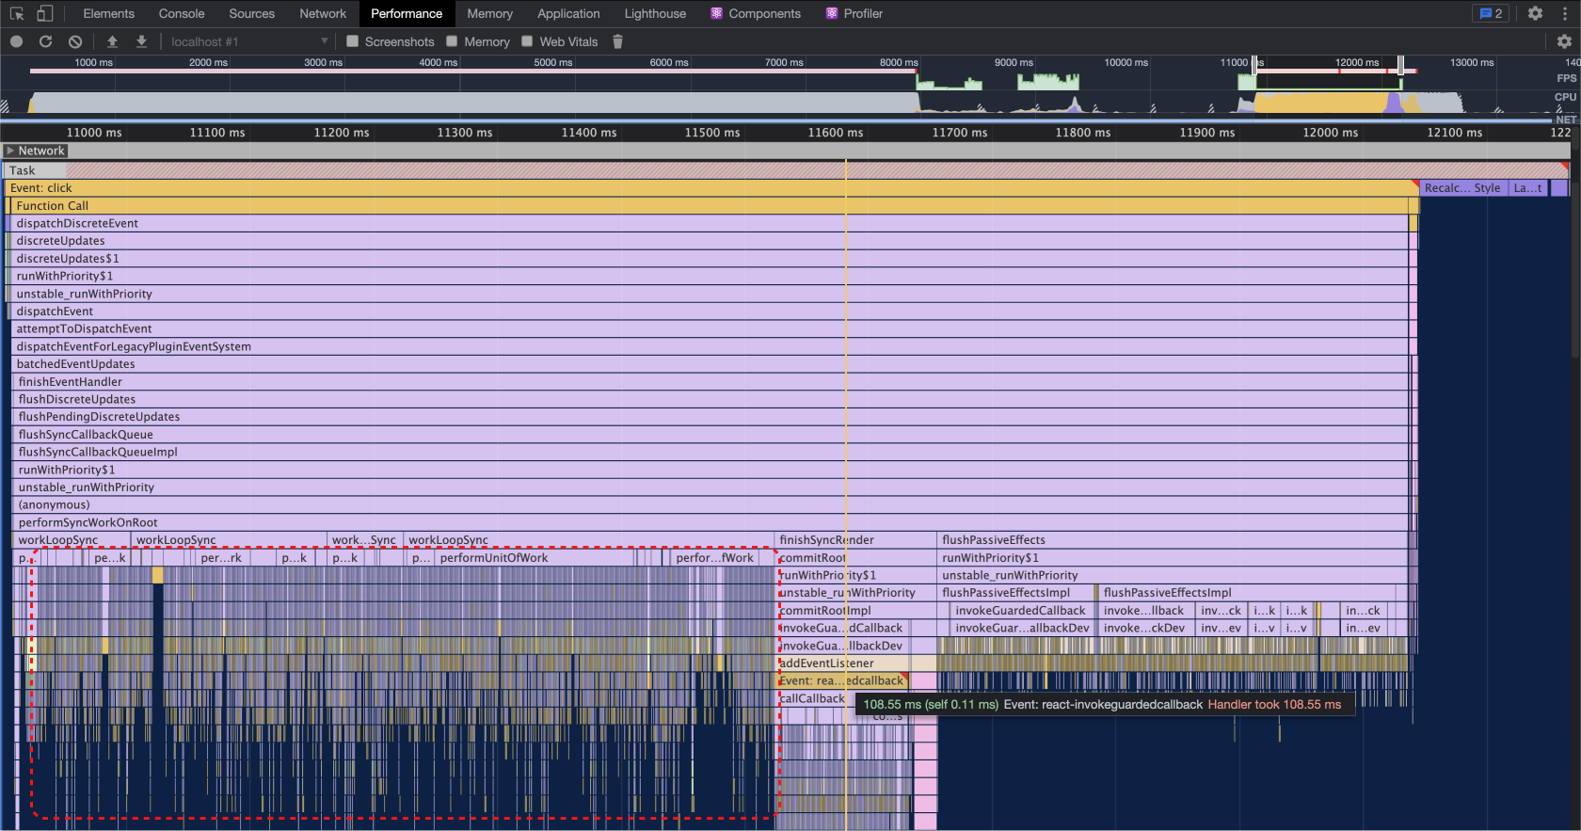Viewport: 1581px width, 831px height.
Task: Enable the Screenshots checkbox
Action: tap(353, 41)
